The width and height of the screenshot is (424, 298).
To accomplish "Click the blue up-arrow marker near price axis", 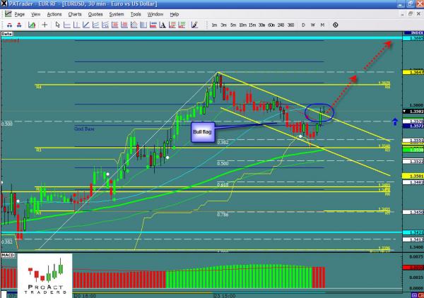I will click(395, 122).
